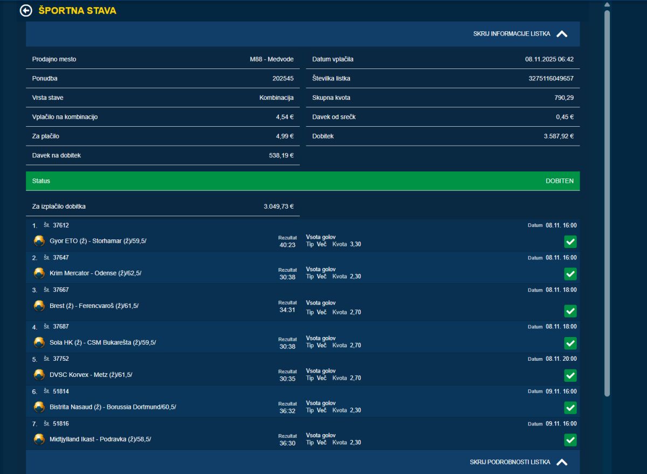Click handball icon for Bistrita Nasaud match
This screenshot has height=474, width=647.
(x=39, y=407)
